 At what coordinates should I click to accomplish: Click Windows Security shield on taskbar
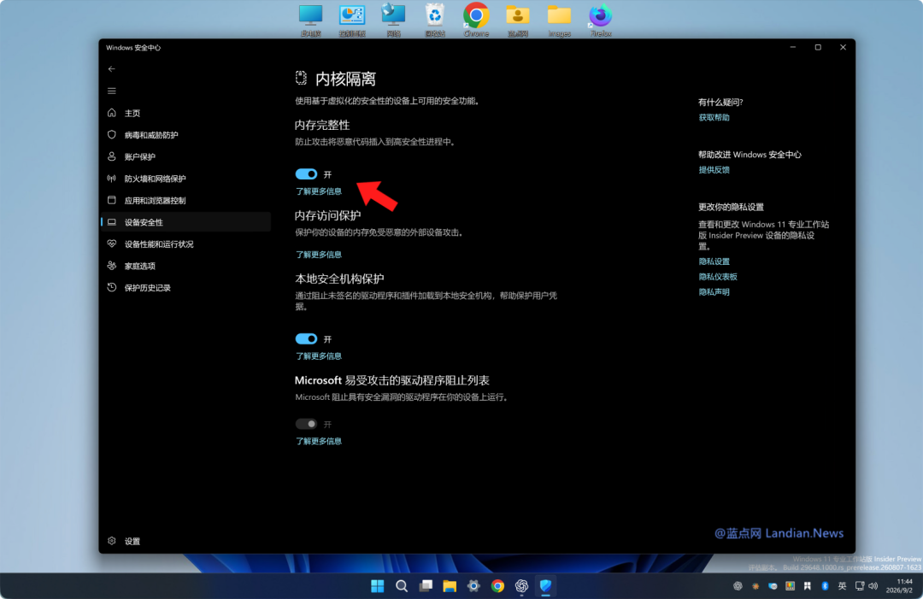[x=545, y=586]
